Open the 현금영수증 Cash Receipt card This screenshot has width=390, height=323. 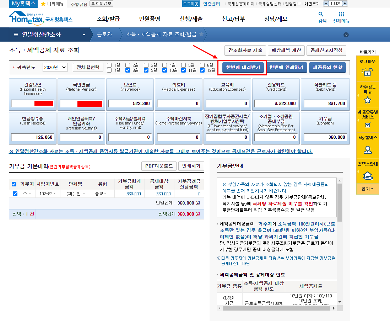33,128
